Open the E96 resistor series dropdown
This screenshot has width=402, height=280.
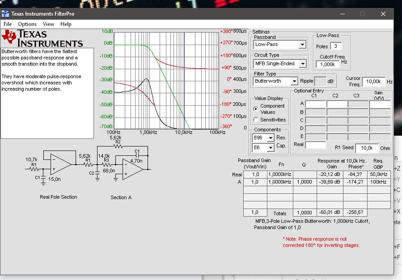pos(271,138)
